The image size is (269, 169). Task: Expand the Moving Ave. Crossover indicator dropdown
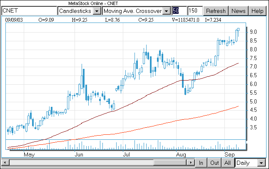coord(166,11)
